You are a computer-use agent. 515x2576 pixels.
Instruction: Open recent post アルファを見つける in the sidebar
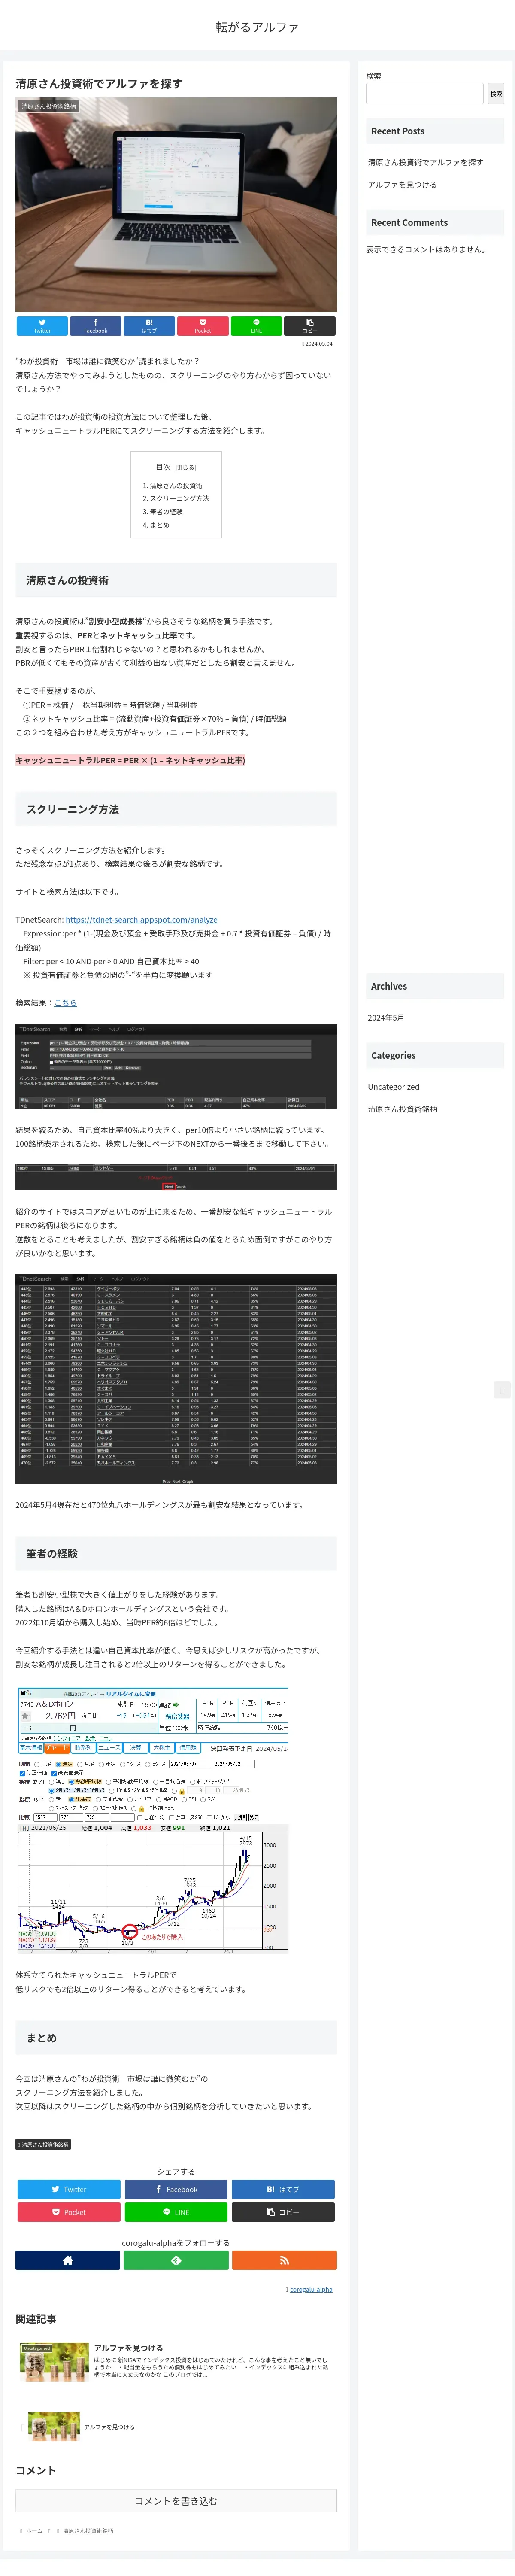(402, 185)
